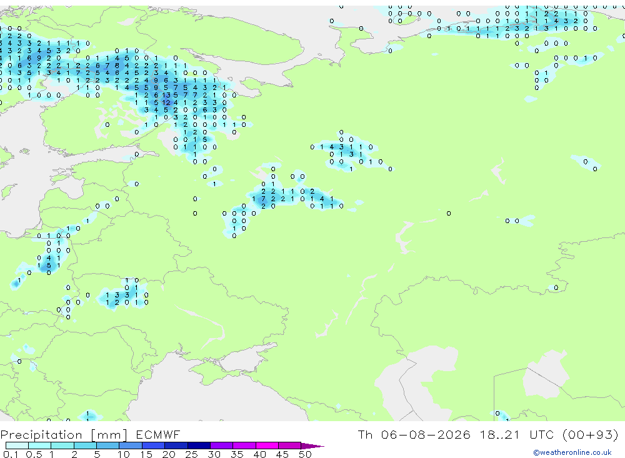The height and width of the screenshot is (458, 625).
Task: Pick the 1–2 mm legend swatch
Action: coord(62,446)
